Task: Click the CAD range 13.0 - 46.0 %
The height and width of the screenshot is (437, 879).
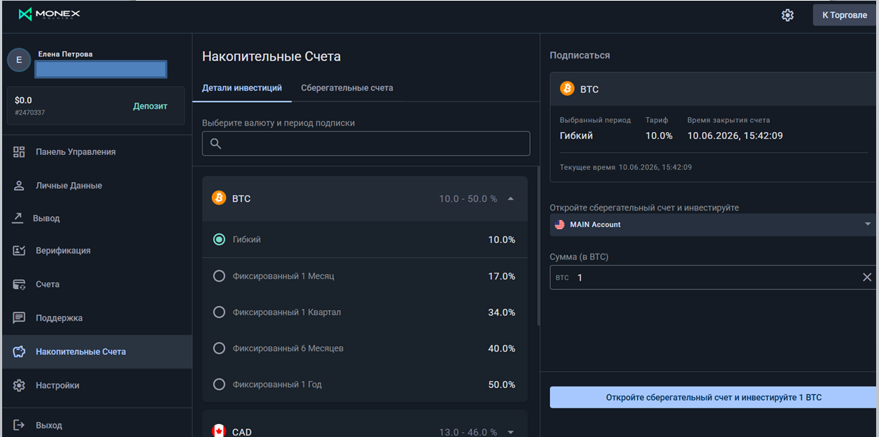Action: (468, 431)
